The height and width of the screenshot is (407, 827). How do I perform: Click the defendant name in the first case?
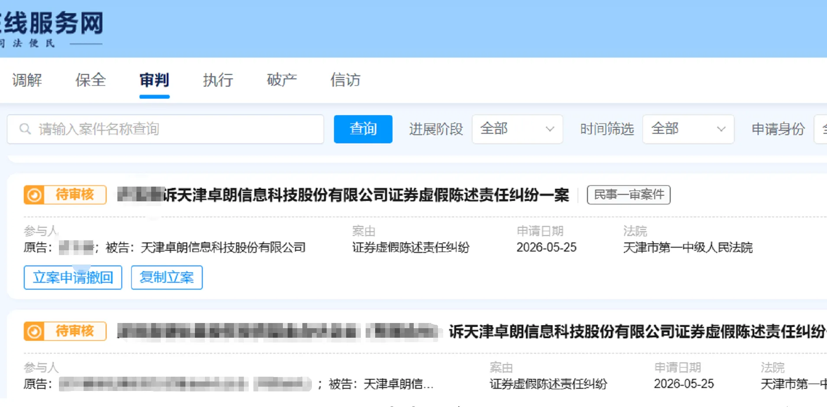223,248
